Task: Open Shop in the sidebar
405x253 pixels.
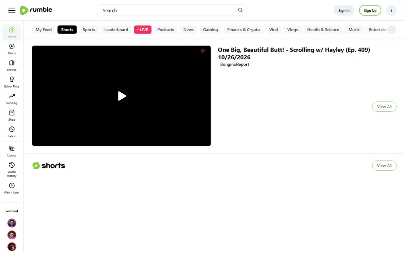Action: click(x=12, y=115)
